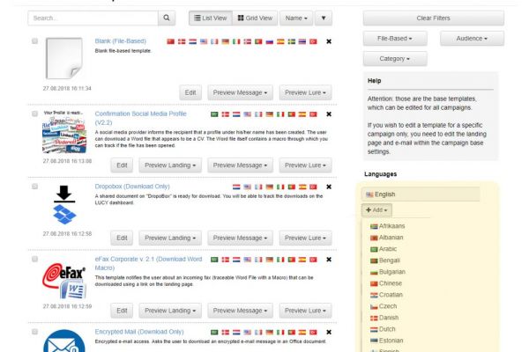Open Preview Message dropdown for Dropobox
The image size is (529, 352).
(240, 238)
